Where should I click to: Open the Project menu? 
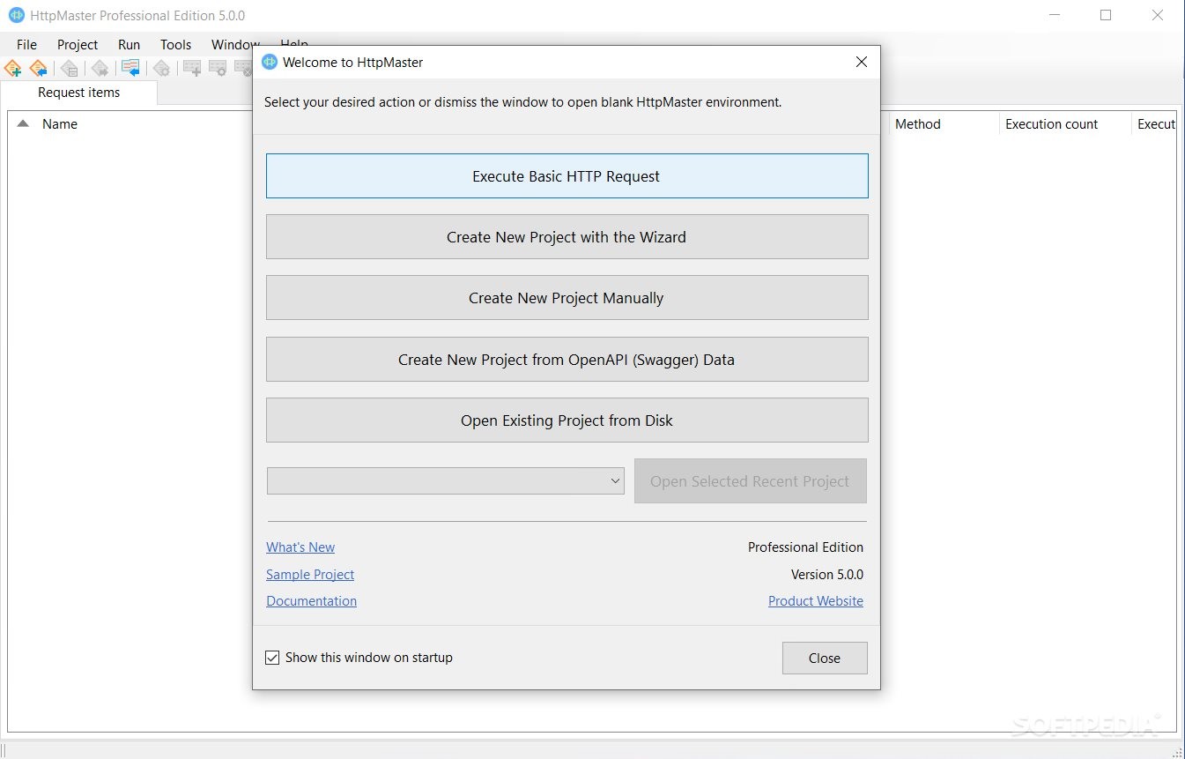(78, 44)
